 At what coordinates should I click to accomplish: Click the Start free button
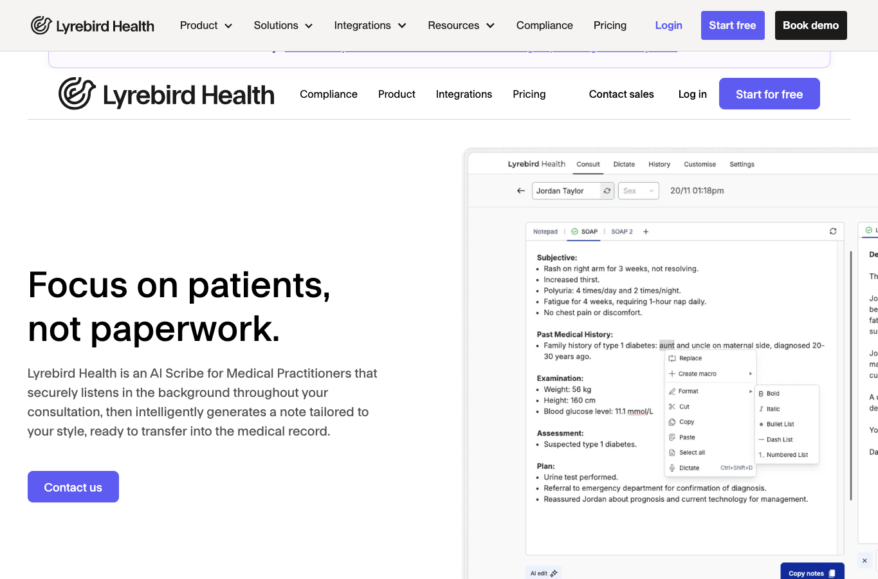click(x=733, y=26)
